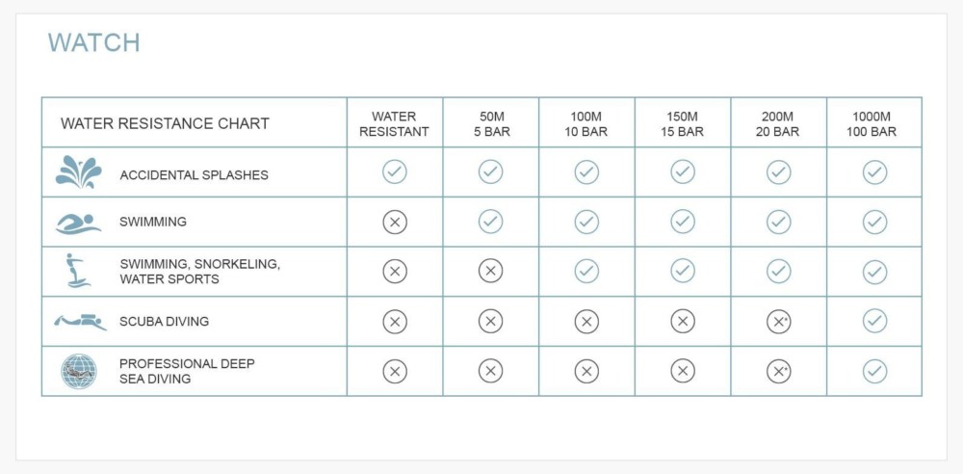This screenshot has width=963, height=474.
Task: Click the scuba diver icon
Action: pos(80,322)
